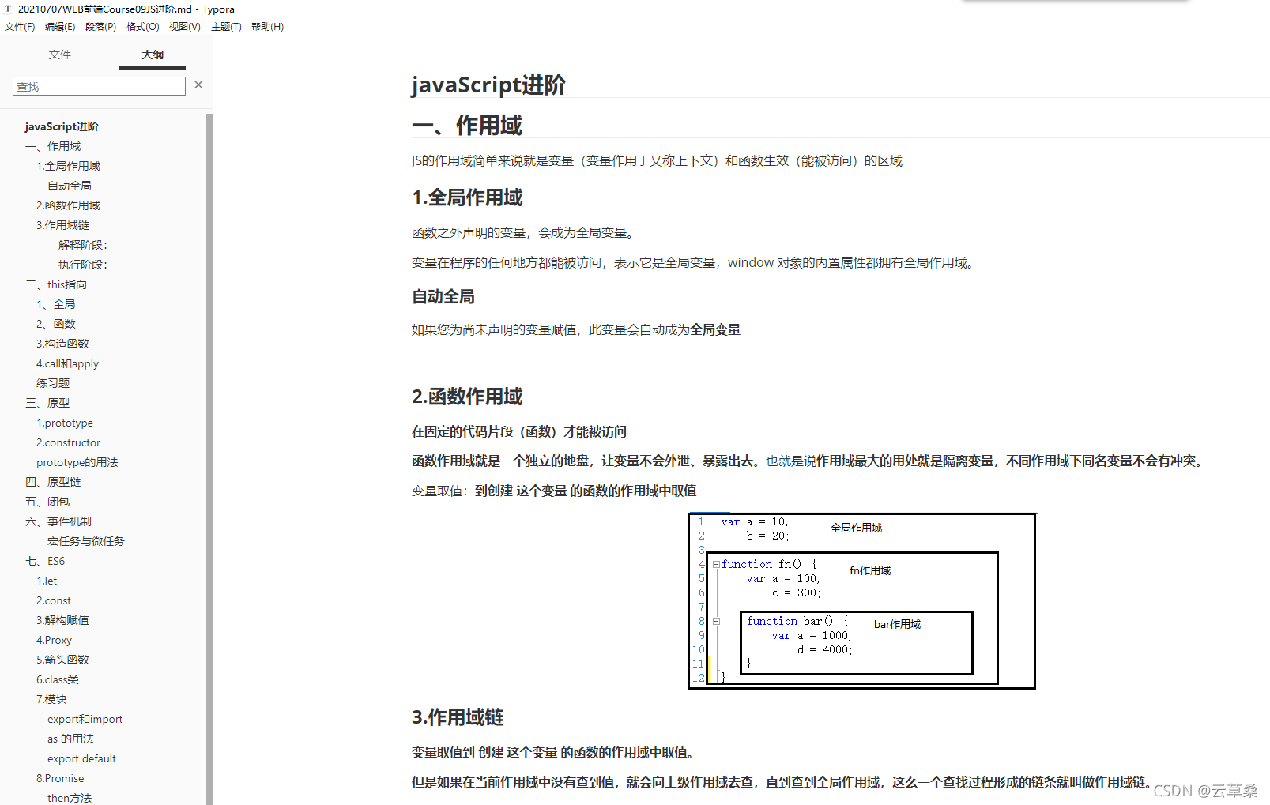The height and width of the screenshot is (805, 1270).
Task: Click the sidebar outline scrollbar
Action: (x=209, y=458)
